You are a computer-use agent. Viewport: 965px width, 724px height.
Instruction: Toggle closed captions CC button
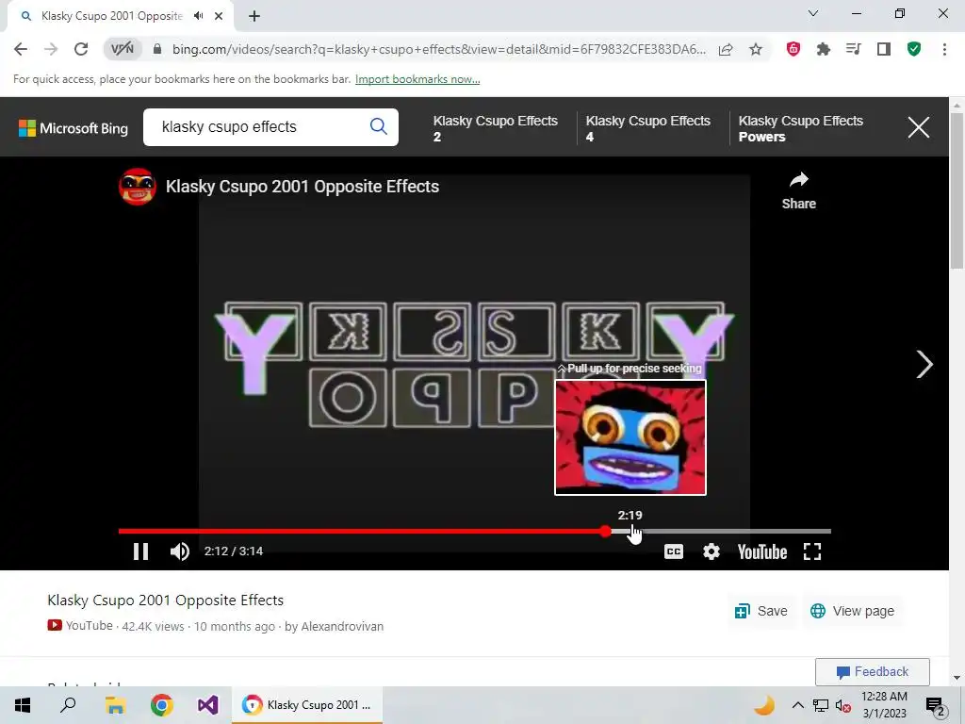pos(673,551)
